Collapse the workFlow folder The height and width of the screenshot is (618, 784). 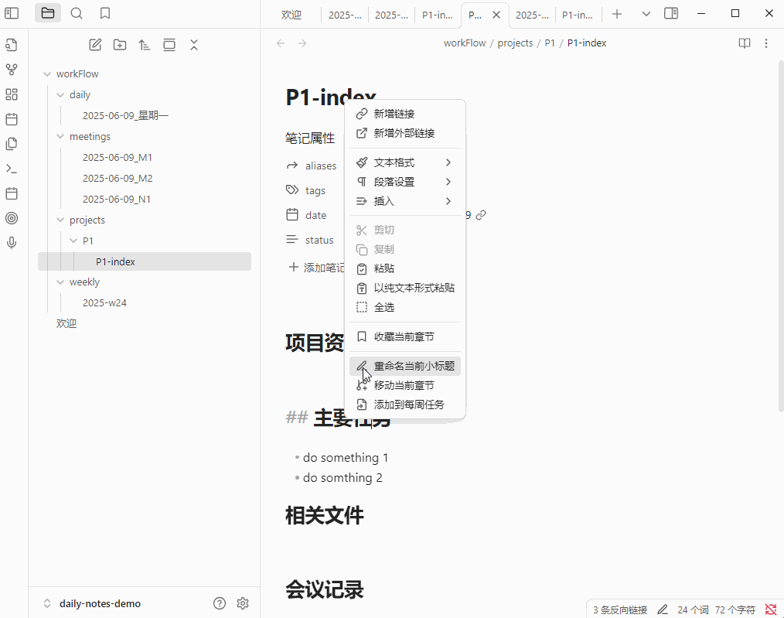tap(47, 74)
